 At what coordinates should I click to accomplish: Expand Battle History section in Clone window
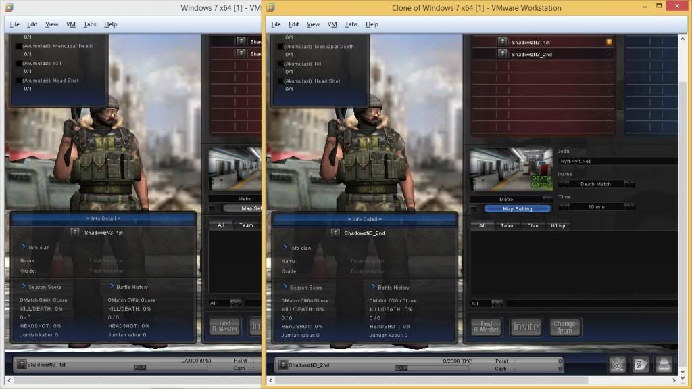point(373,287)
